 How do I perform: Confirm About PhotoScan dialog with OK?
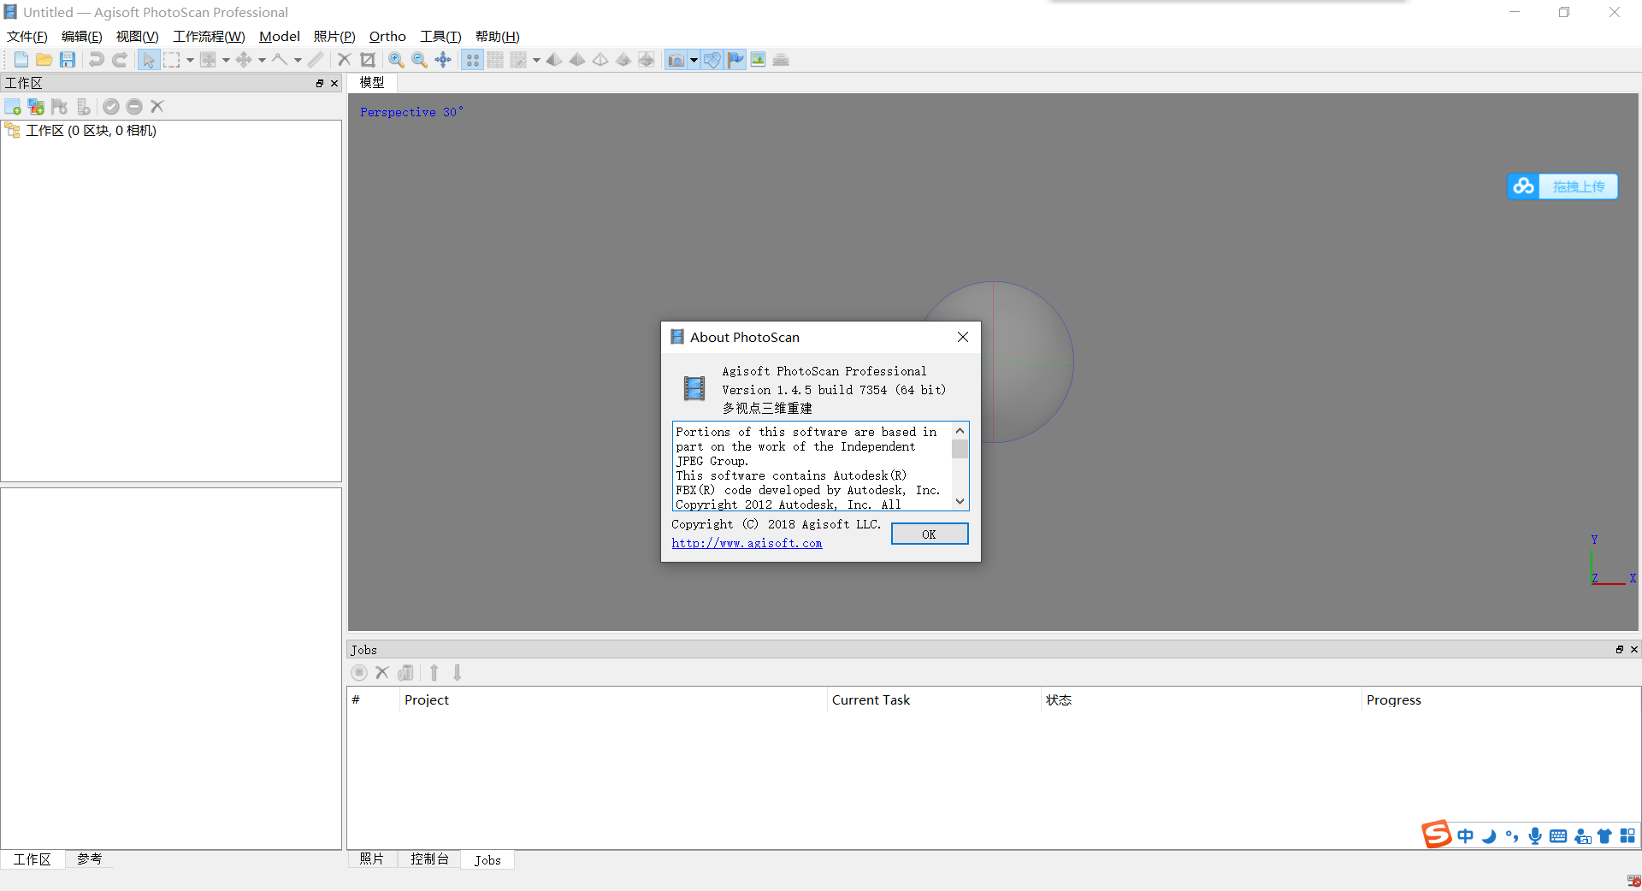pos(930,534)
